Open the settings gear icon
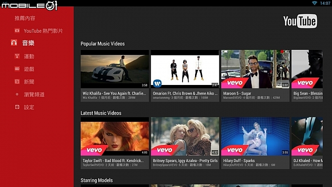The width and height of the screenshot is (332, 187). pyautogui.click(x=17, y=107)
